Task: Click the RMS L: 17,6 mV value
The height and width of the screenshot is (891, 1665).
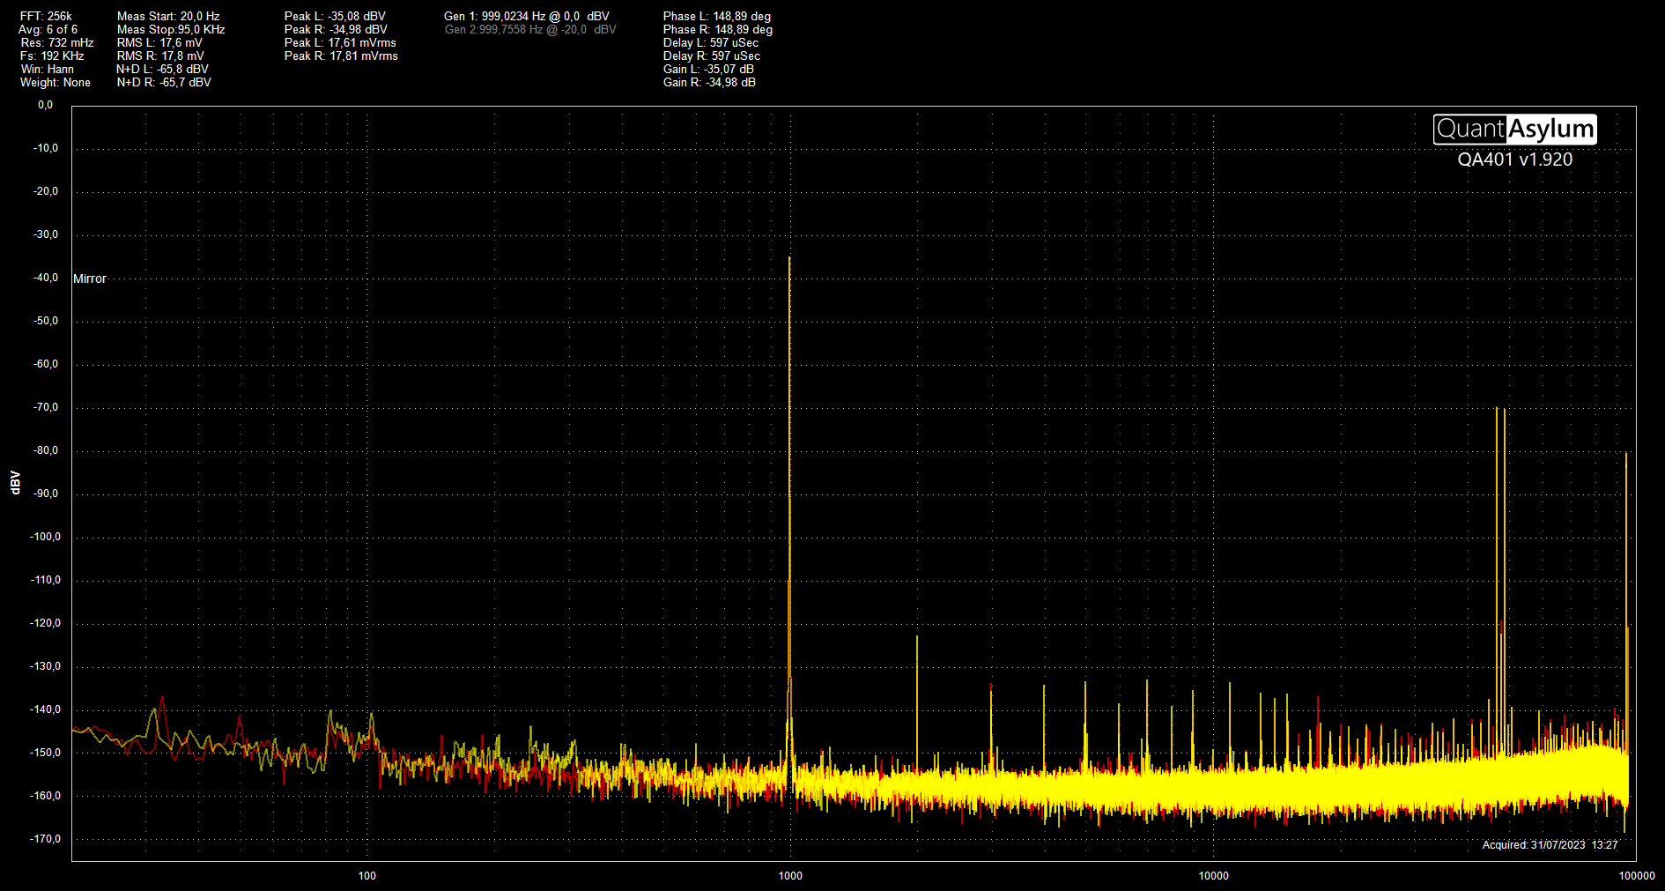Action: click(x=159, y=42)
